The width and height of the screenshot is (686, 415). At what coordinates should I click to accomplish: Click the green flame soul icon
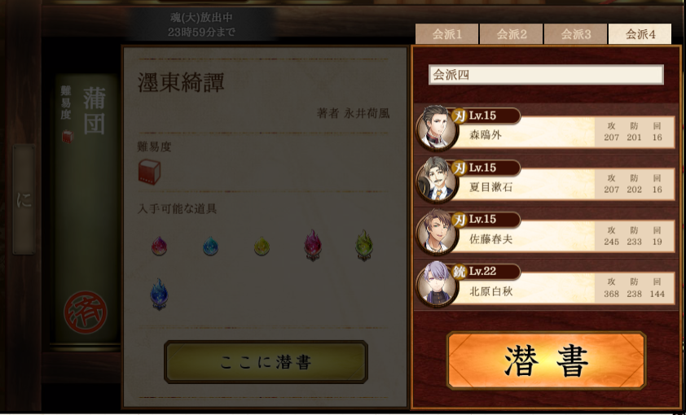point(364,245)
